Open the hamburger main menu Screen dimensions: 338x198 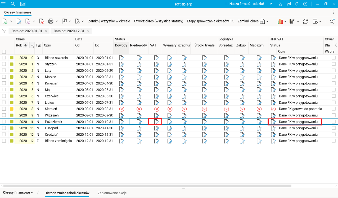coord(3,4)
